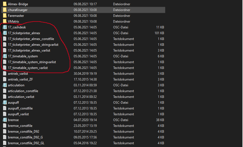Select the 17_cashdesk OSC file icon
The width and height of the screenshot is (243, 147).
click(5, 27)
